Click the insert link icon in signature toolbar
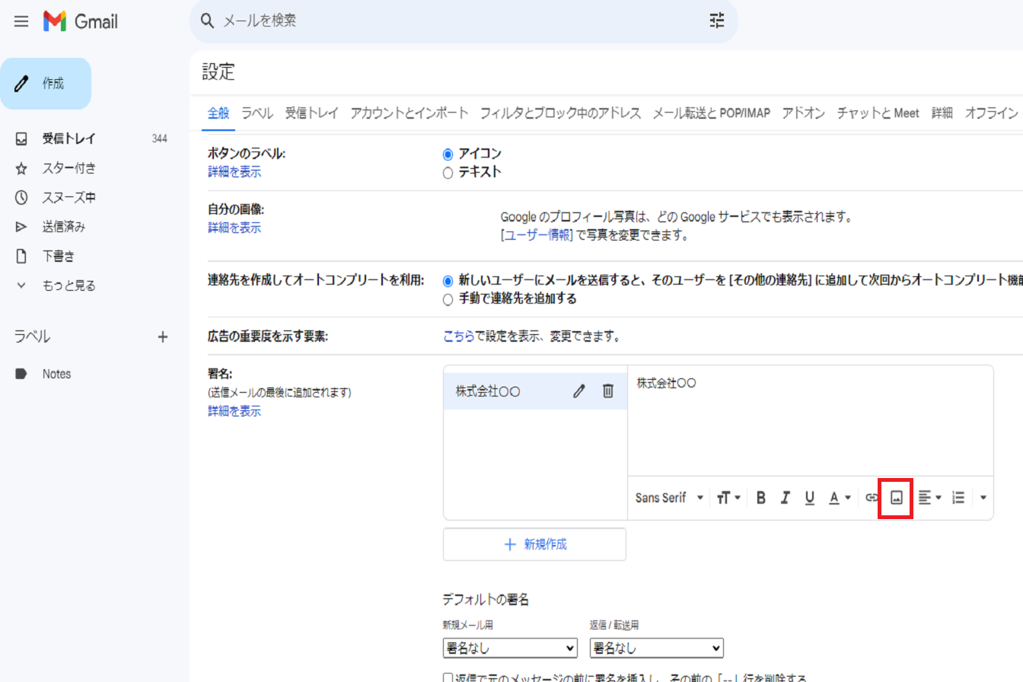The width and height of the screenshot is (1023, 682). [x=872, y=498]
